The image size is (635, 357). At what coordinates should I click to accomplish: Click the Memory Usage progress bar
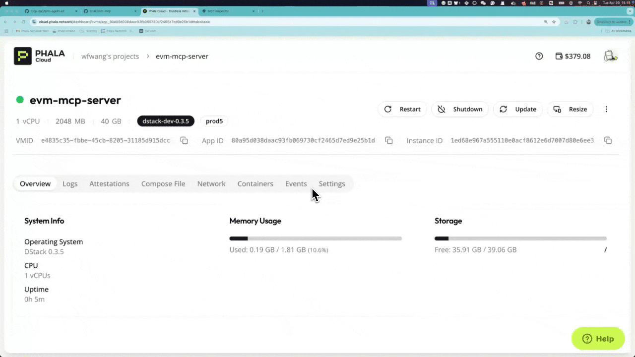pos(316,238)
